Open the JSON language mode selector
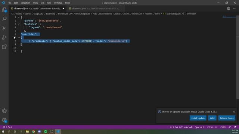This screenshot has width=239, height=134. click(x=223, y=127)
